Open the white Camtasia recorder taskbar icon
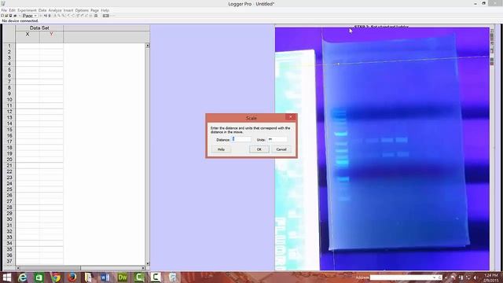Screen dimensions: 503x283 click(156, 277)
